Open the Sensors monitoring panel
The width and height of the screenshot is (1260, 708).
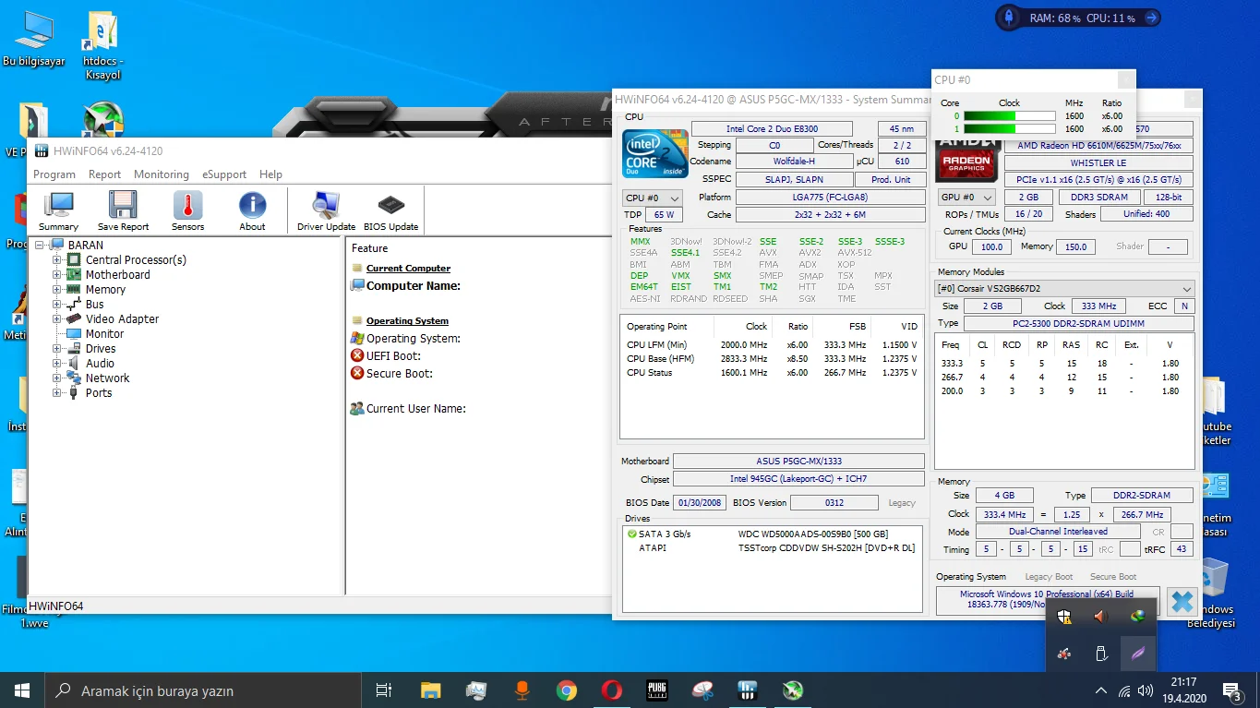point(187,210)
